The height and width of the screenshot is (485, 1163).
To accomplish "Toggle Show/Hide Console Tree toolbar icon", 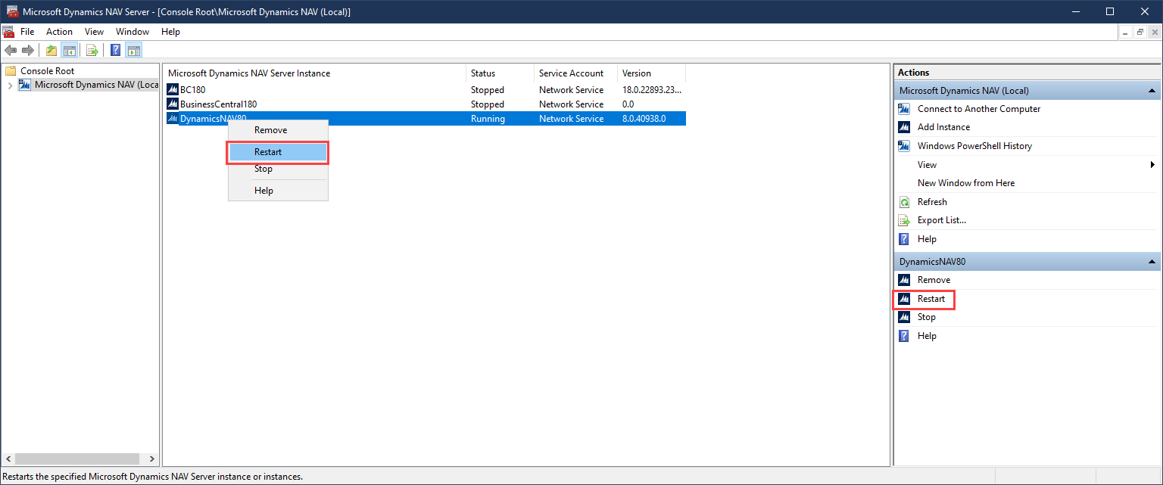I will 69,51.
